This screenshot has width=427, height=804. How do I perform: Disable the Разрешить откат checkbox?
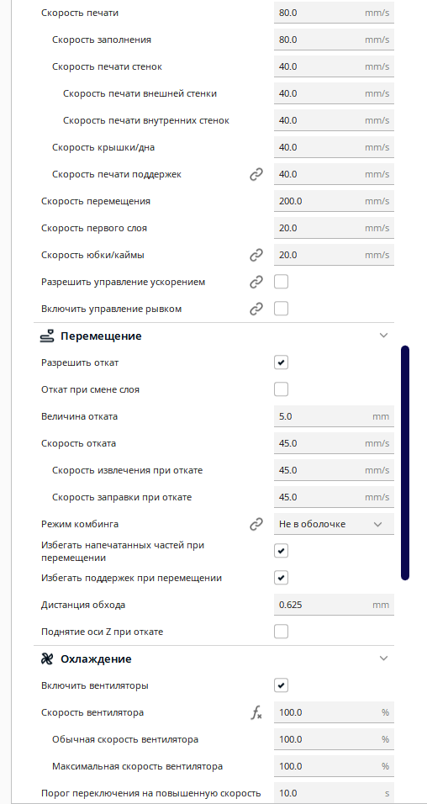(x=281, y=362)
